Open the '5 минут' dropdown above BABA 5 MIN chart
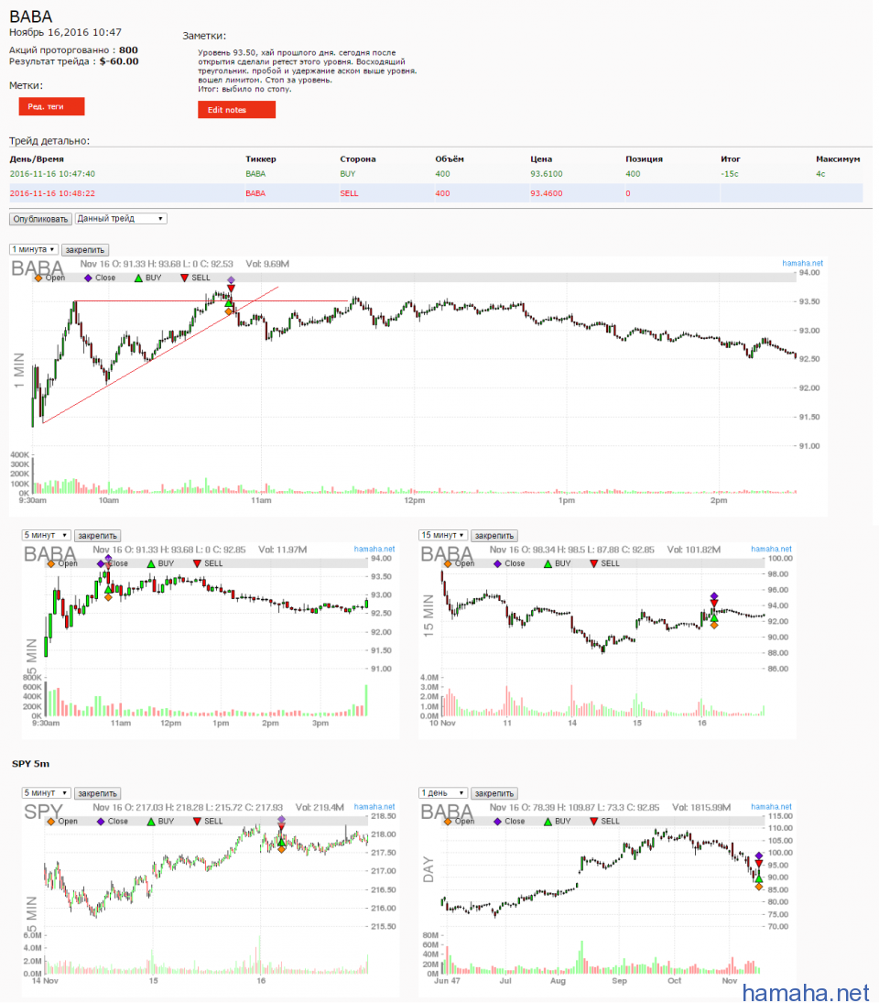 pos(46,536)
